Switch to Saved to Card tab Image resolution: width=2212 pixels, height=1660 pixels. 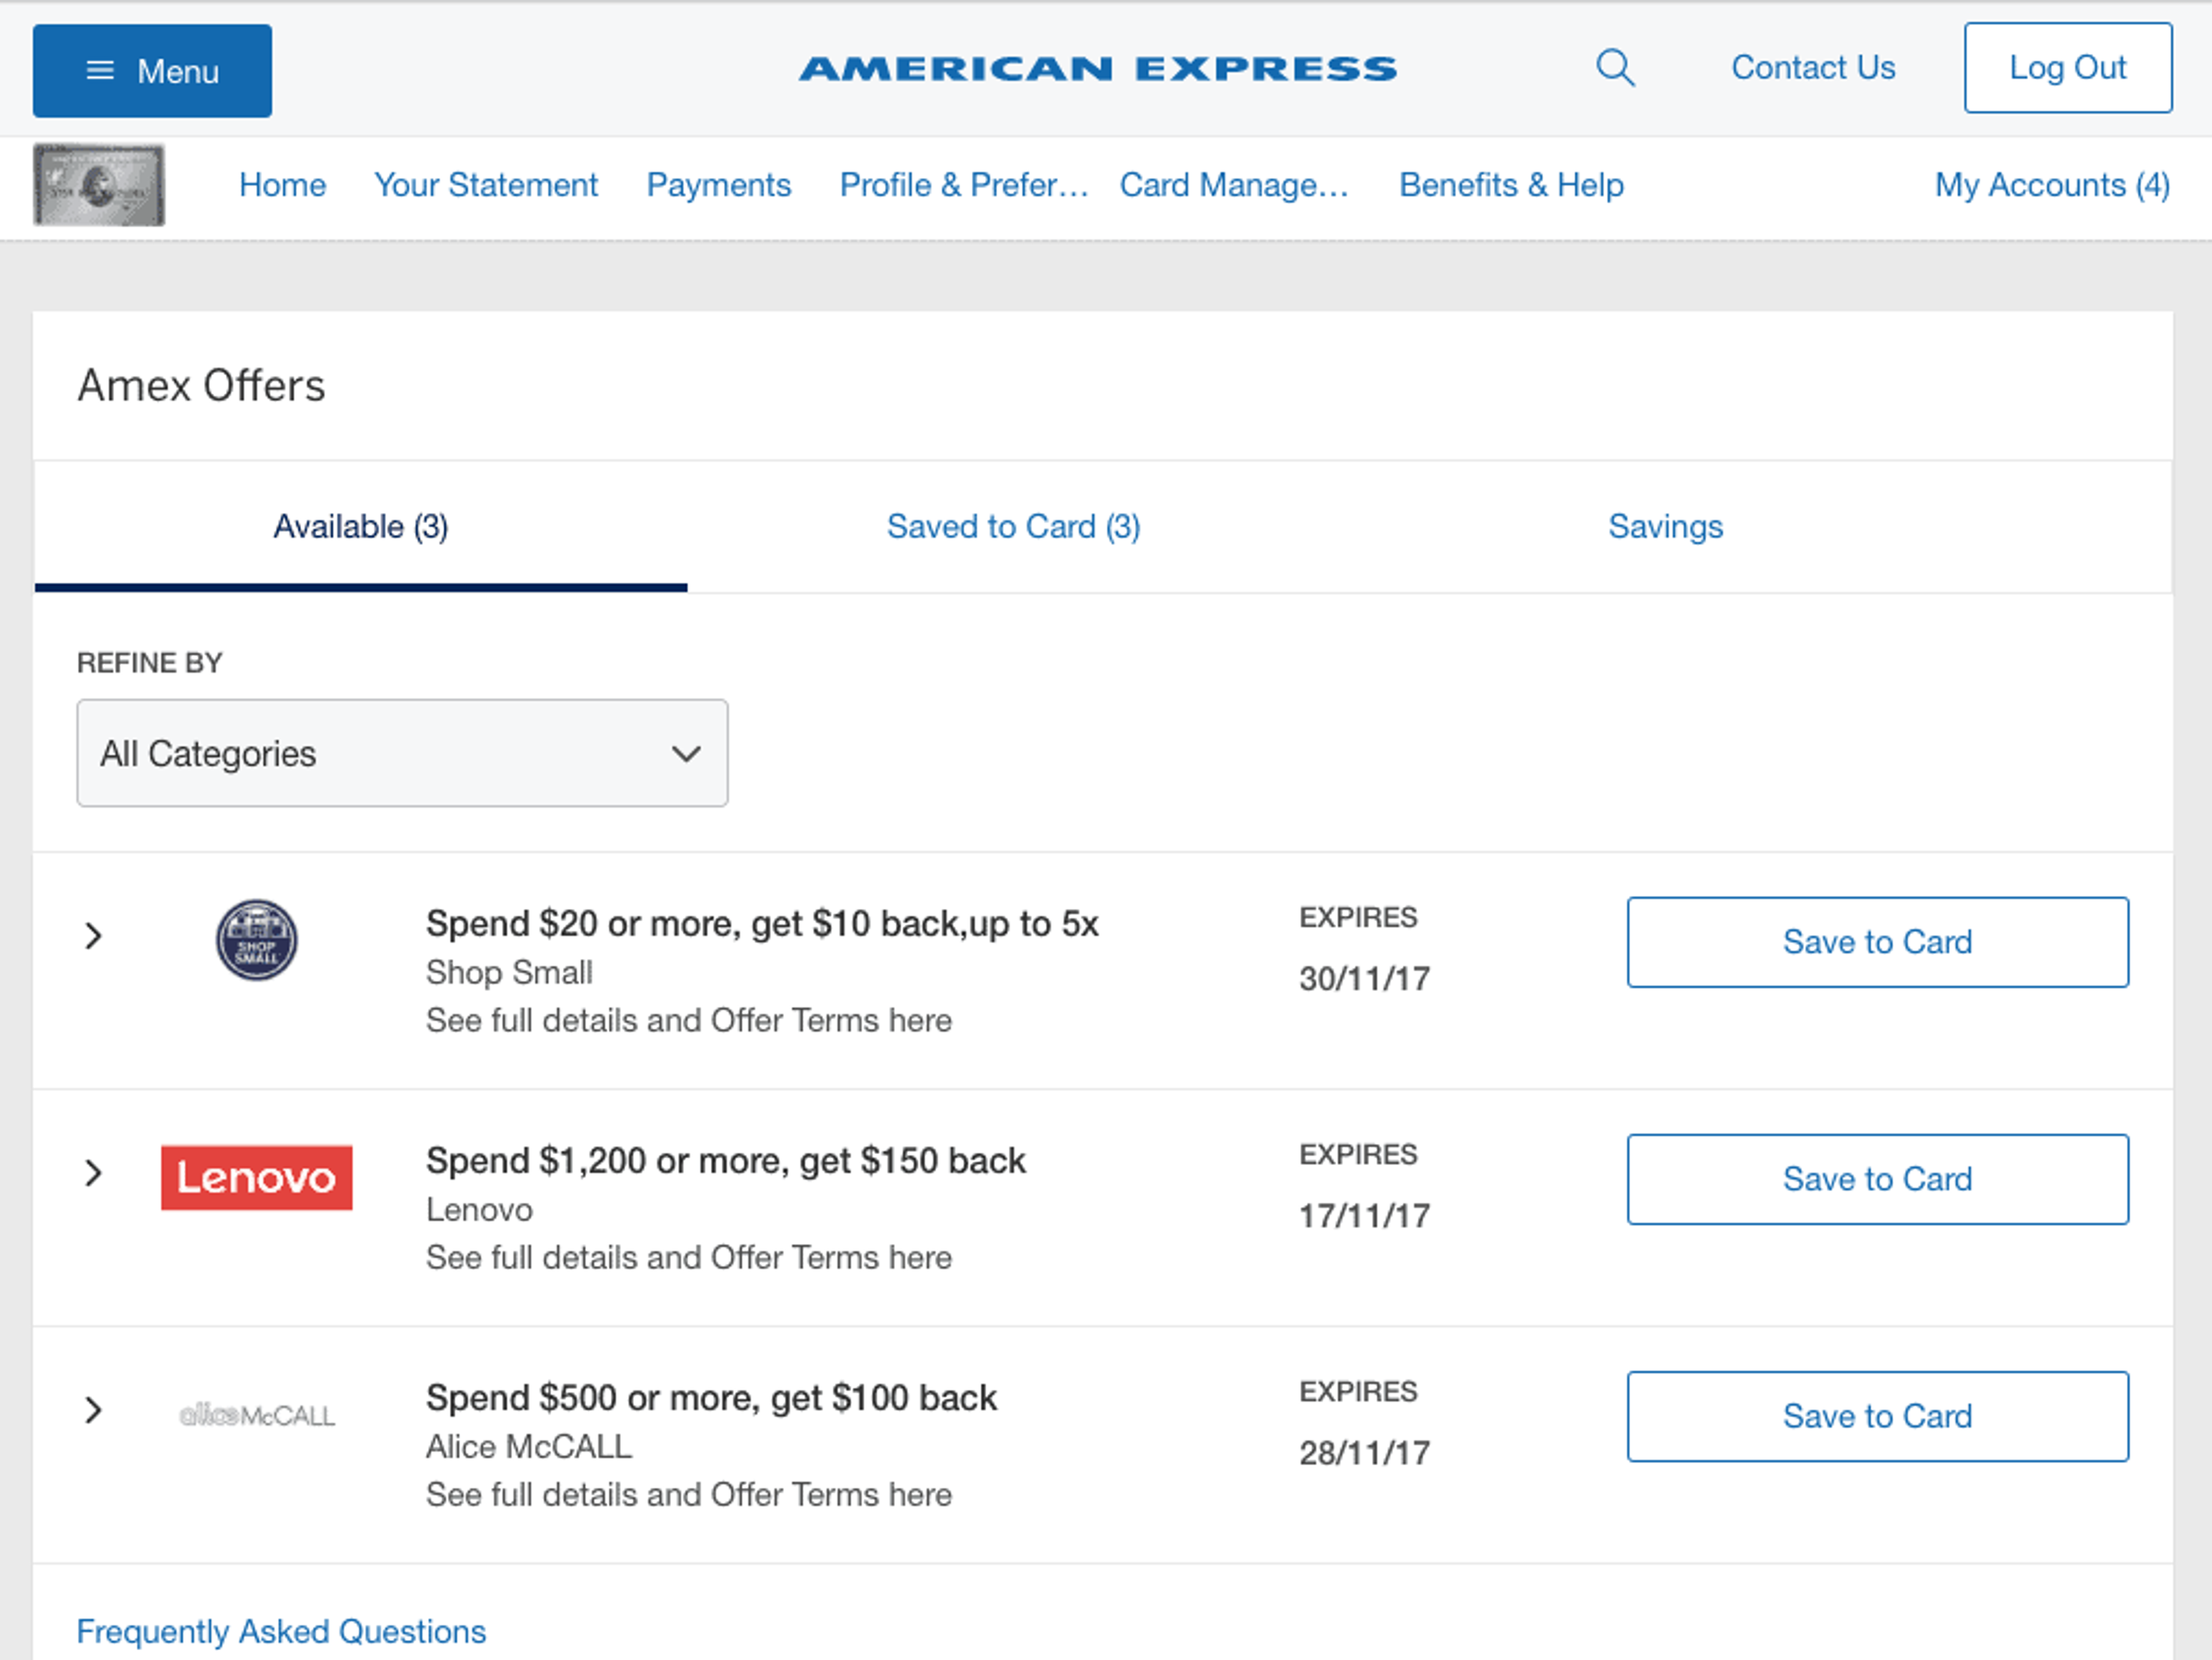[x=1013, y=526]
